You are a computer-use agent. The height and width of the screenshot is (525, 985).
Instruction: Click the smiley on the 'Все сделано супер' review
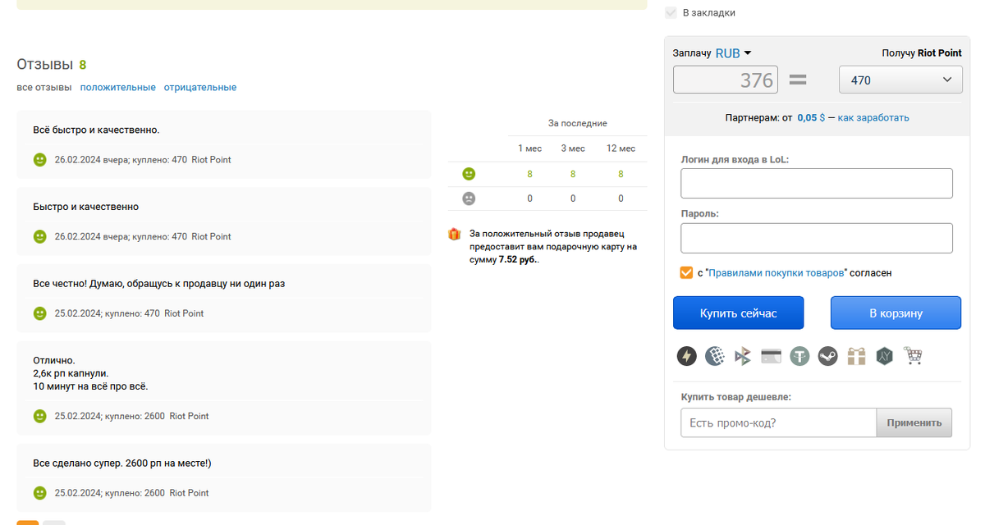[x=40, y=493]
